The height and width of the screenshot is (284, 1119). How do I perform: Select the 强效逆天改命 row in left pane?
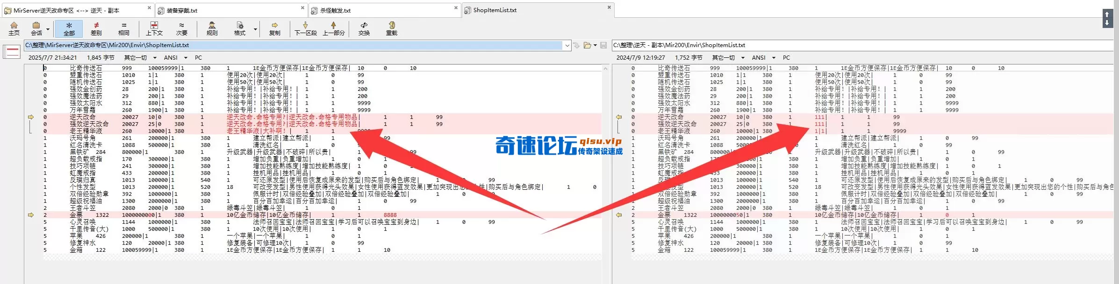click(313, 124)
